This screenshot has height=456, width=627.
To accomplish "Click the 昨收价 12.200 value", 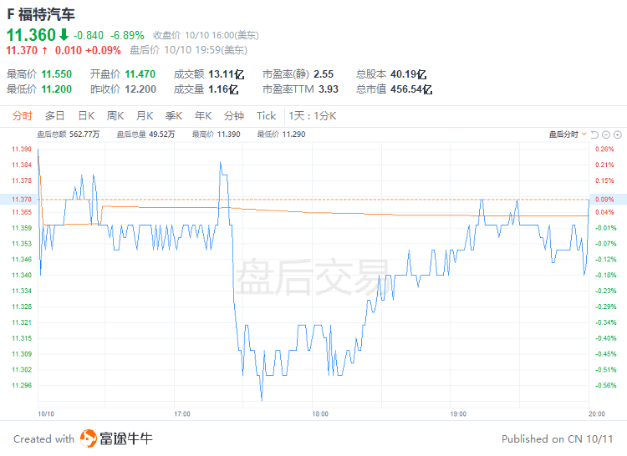I will (x=140, y=89).
